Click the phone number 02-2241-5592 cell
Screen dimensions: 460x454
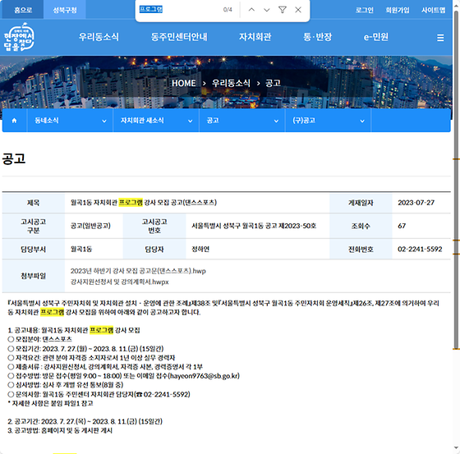[420, 249]
